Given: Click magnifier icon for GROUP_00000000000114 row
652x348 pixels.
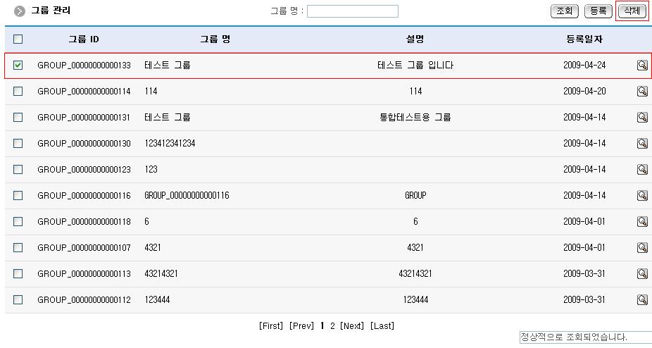Looking at the screenshot, I should 642,92.
